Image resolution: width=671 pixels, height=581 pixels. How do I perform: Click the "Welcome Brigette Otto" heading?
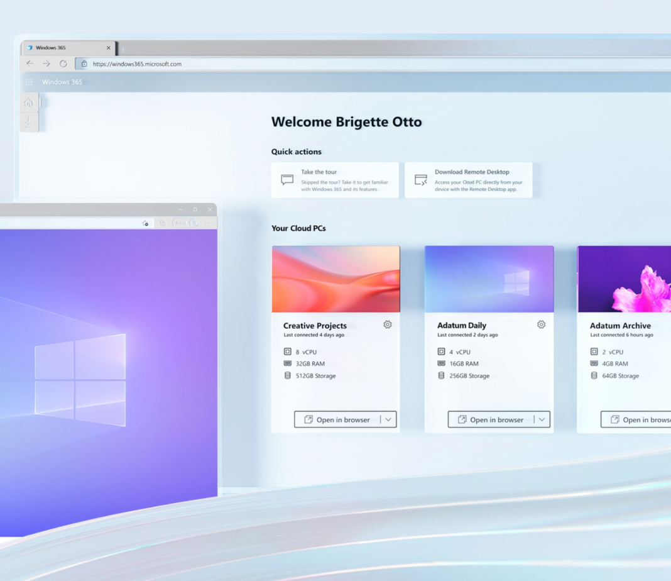coord(347,122)
